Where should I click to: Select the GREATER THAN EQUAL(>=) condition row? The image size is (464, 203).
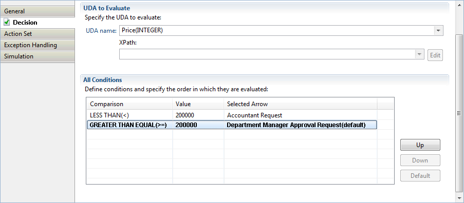tap(232, 125)
